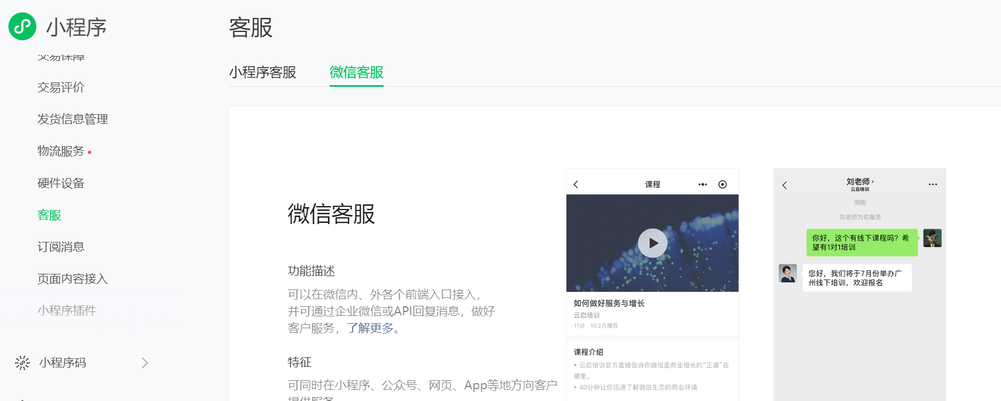Open 发货信息管理 in the sidebar
Image resolution: width=1001 pixels, height=401 pixels.
click(73, 119)
